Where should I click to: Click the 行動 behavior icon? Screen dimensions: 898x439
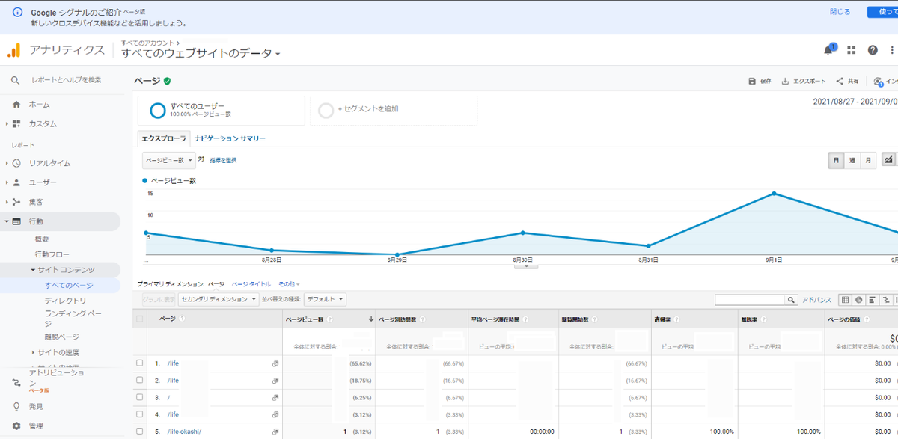point(16,221)
